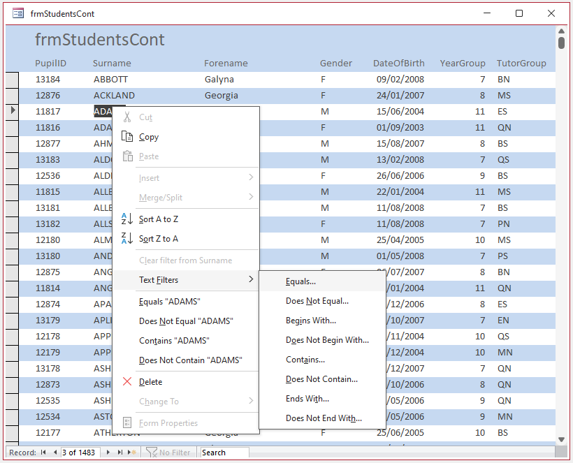Click the vertical scrollbar thumb
The height and width of the screenshot is (463, 573).
click(561, 43)
